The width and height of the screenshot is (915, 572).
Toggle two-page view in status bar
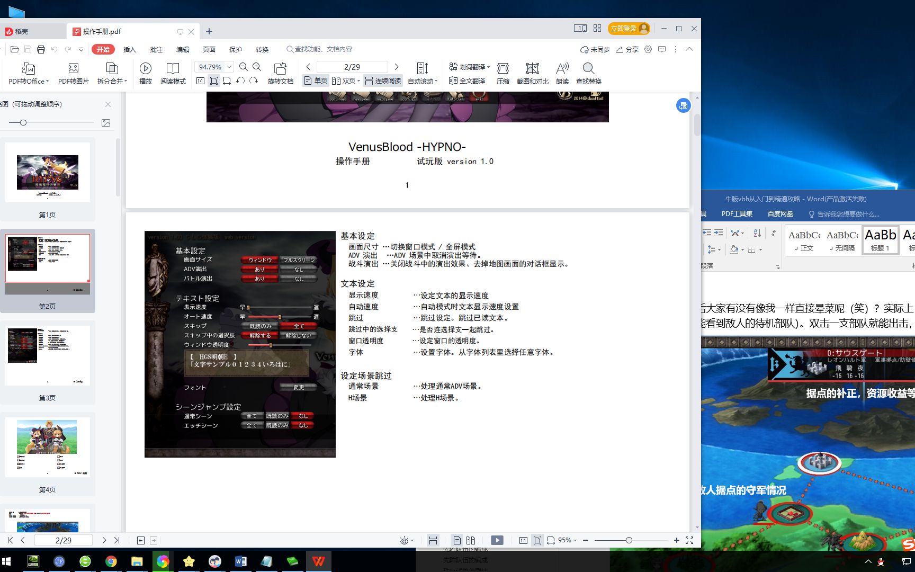[x=471, y=540]
